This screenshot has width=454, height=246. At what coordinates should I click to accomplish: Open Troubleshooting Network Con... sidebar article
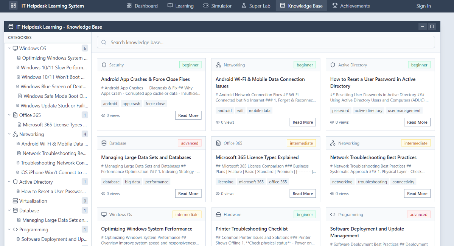(x=51, y=163)
